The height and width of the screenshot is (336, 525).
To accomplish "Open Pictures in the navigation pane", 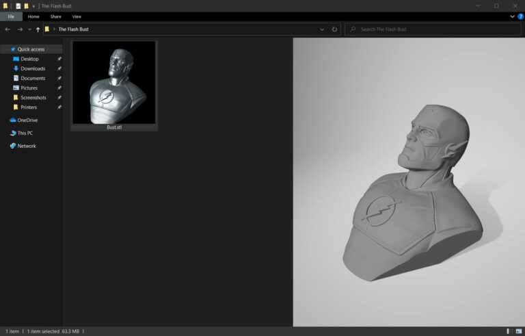I will coord(29,88).
